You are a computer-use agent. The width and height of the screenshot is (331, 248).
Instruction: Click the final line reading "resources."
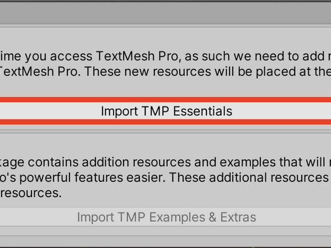(30, 193)
